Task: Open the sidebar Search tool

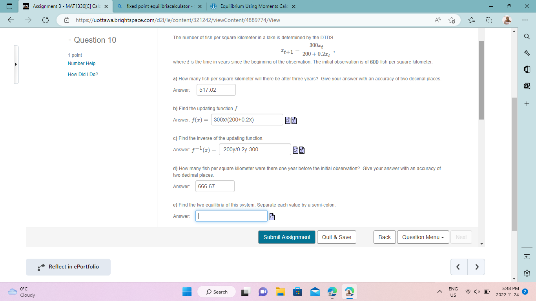Action: coord(527,36)
